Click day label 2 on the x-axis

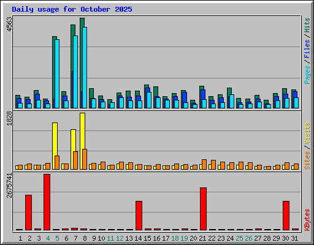pos(29,238)
